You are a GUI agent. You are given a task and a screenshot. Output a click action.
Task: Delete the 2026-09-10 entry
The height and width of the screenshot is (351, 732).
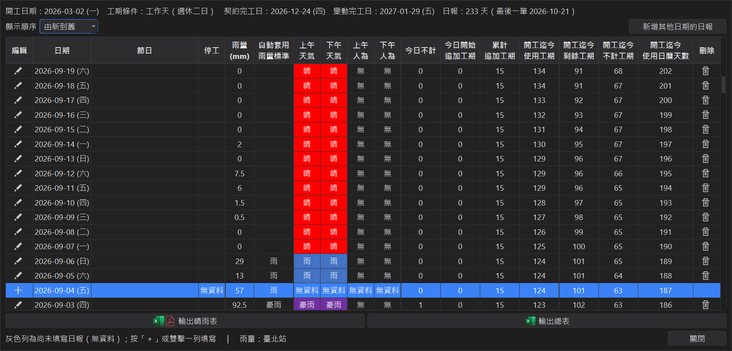tap(705, 203)
